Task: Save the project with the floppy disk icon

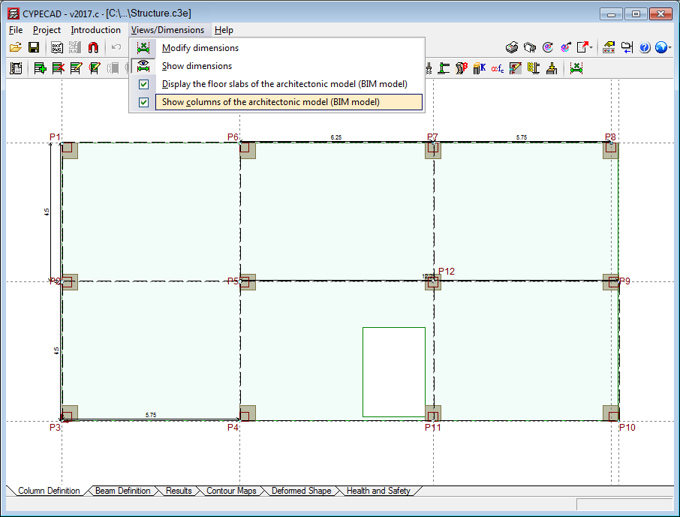Action: (x=34, y=47)
